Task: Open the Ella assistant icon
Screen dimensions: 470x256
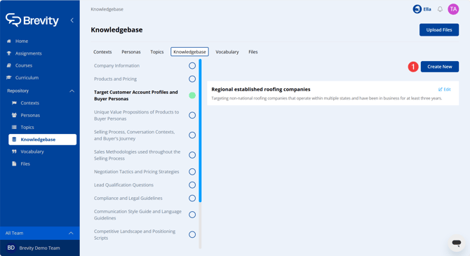Action: (417, 9)
